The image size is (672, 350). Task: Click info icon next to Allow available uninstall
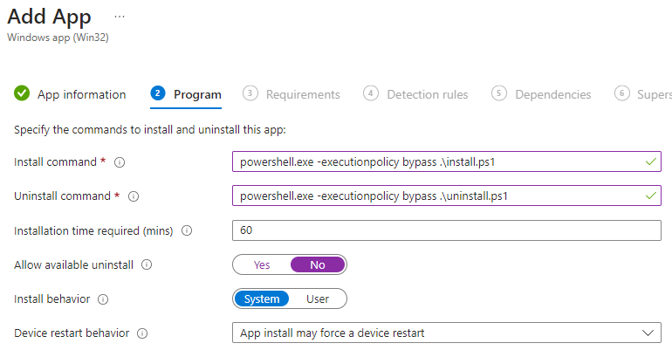coord(147,264)
